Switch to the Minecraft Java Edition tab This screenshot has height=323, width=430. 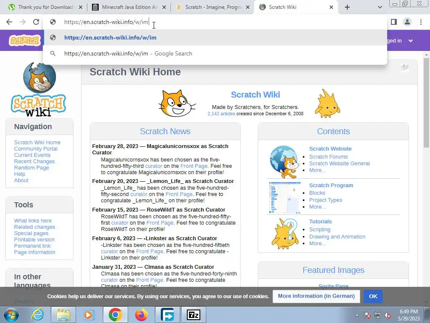click(x=129, y=7)
